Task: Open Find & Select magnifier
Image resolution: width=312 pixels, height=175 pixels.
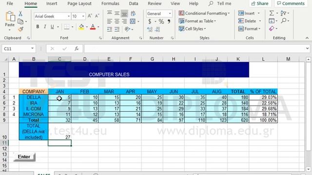Action: point(284,20)
